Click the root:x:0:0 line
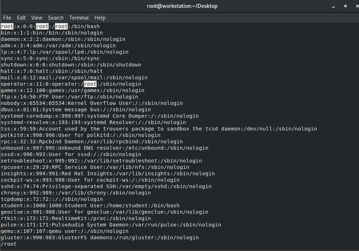This screenshot has width=359, height=251. (50, 26)
